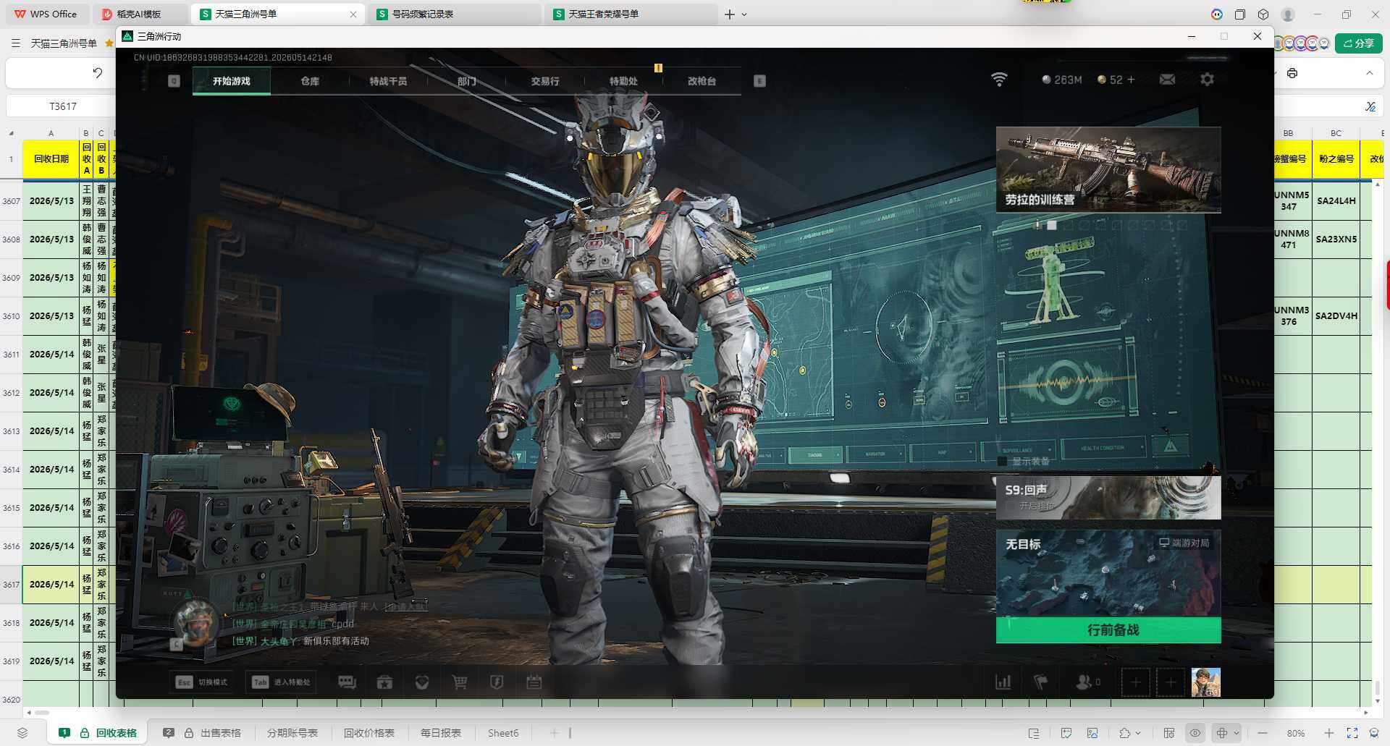Toggle the eye reading-mode icon in the WPS status bar
This screenshot has width=1390, height=746.
(1195, 733)
